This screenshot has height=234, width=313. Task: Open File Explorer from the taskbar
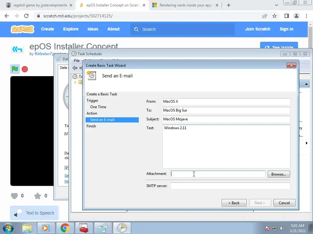(x=27, y=228)
